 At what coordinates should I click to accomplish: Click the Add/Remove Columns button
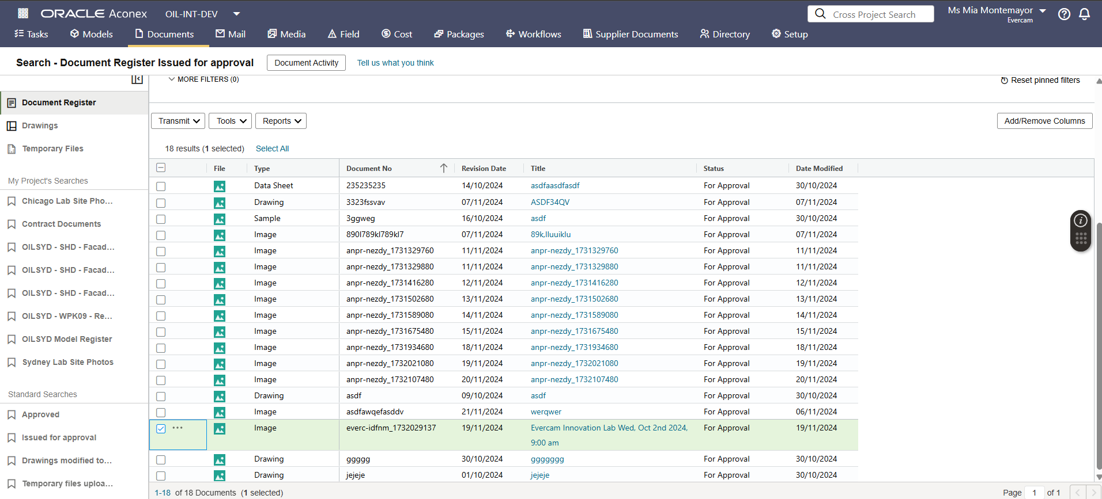(x=1044, y=121)
